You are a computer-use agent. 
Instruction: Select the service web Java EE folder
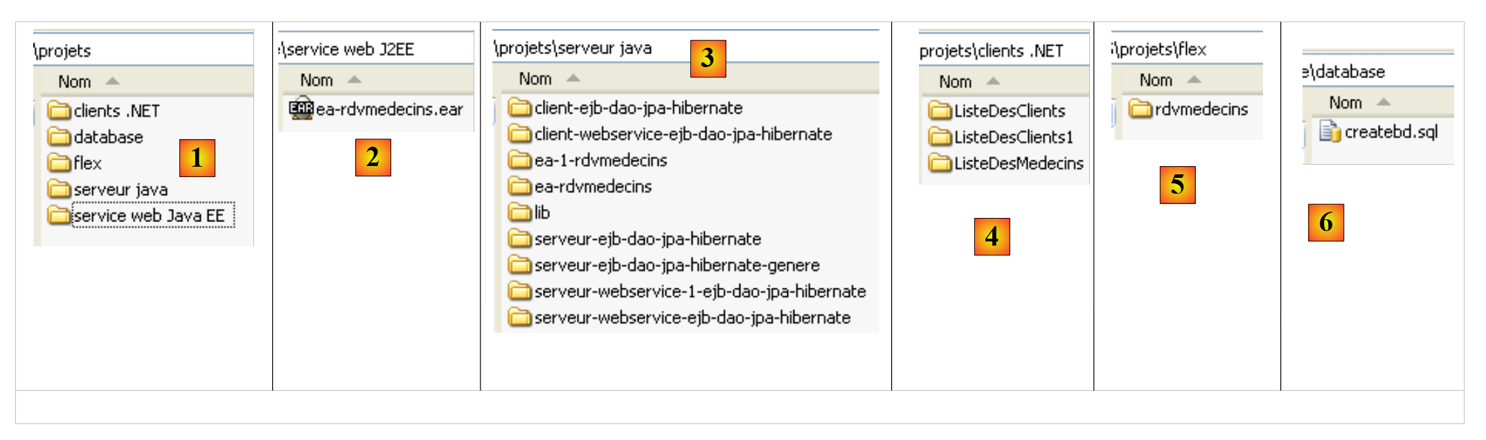(149, 216)
